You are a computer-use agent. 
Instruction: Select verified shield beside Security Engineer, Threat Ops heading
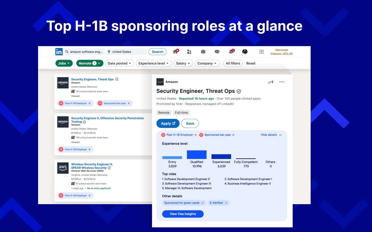pos(239,91)
